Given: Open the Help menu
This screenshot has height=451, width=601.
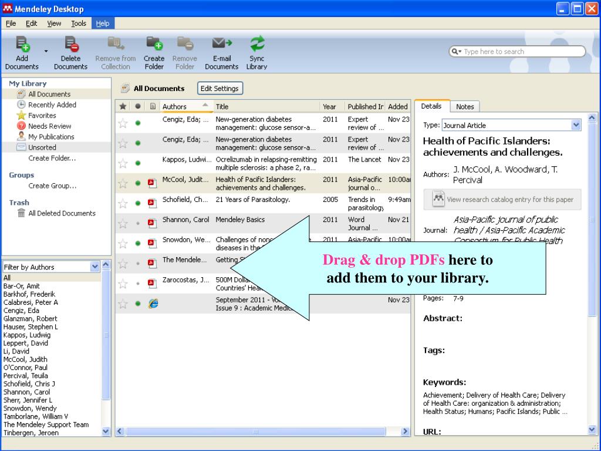Looking at the screenshot, I should (103, 23).
